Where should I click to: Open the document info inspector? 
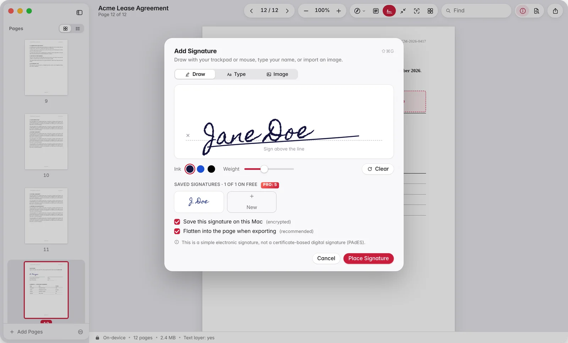coord(523,11)
